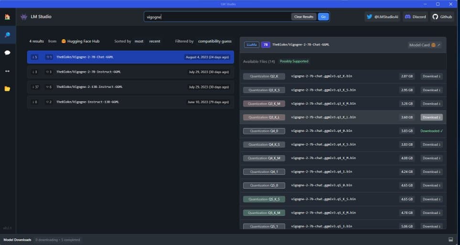Click the LM Studio logo icon
This screenshot has width=460, height=245.
(24, 17)
